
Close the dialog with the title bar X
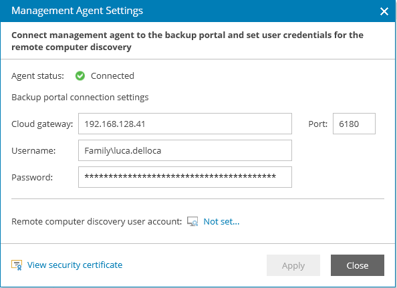(x=384, y=11)
